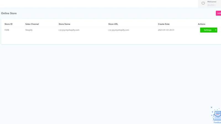Select the Store URL column header
The width and height of the screenshot is (221, 124).
113,24
